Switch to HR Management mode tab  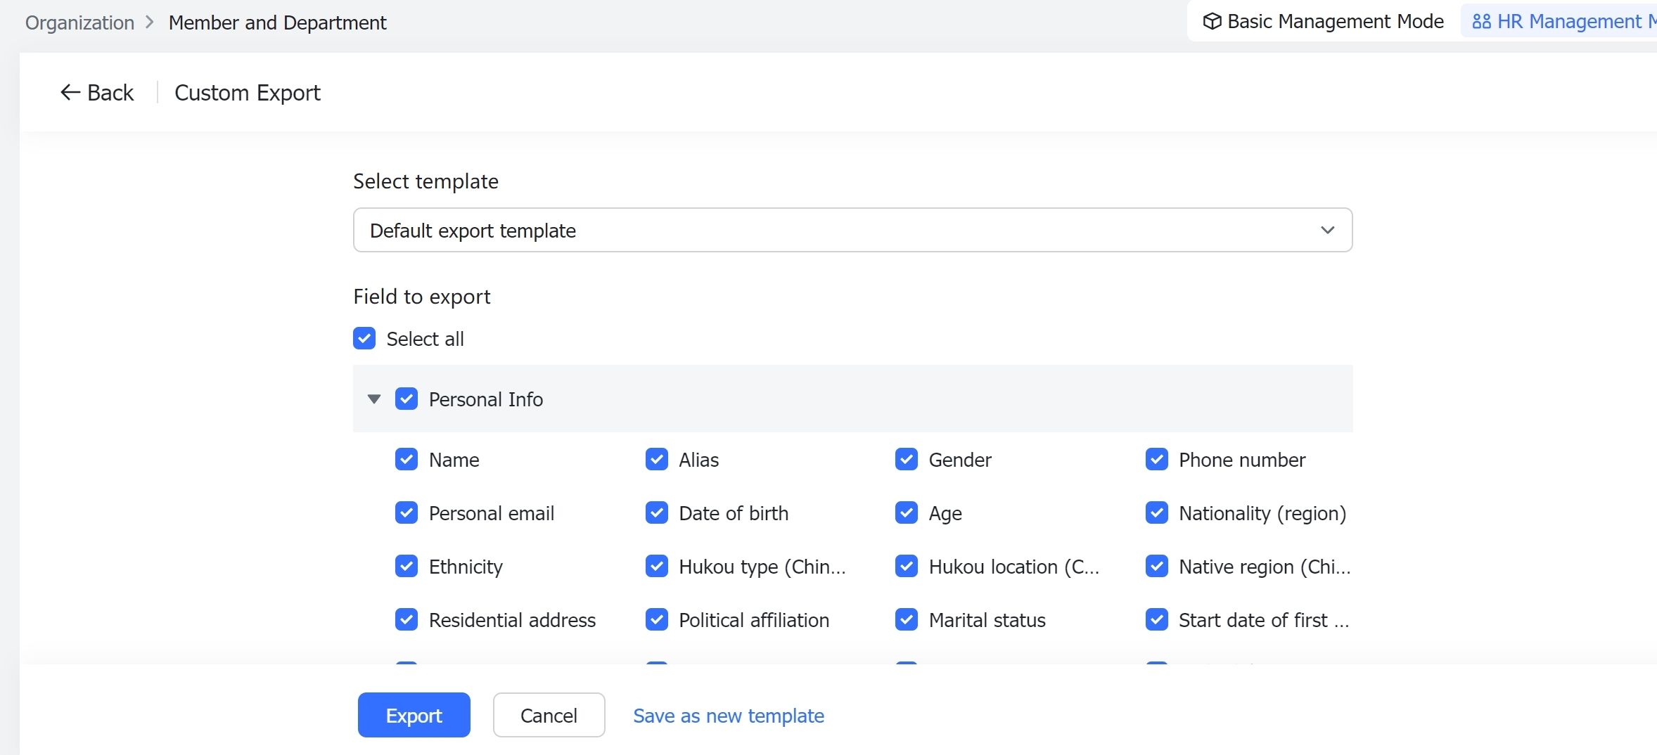[x=1560, y=21]
